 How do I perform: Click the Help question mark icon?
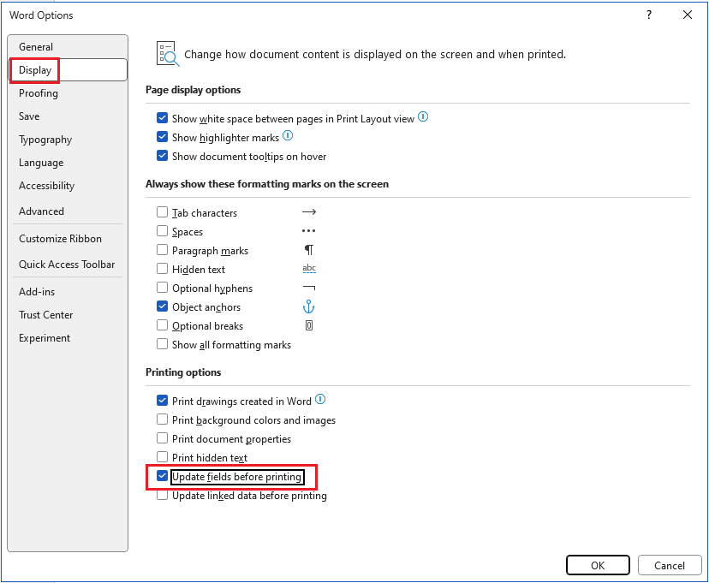(649, 15)
